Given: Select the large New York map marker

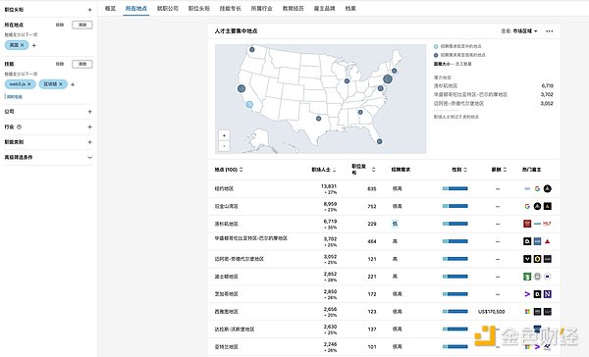Looking at the screenshot, I should coord(388,79).
